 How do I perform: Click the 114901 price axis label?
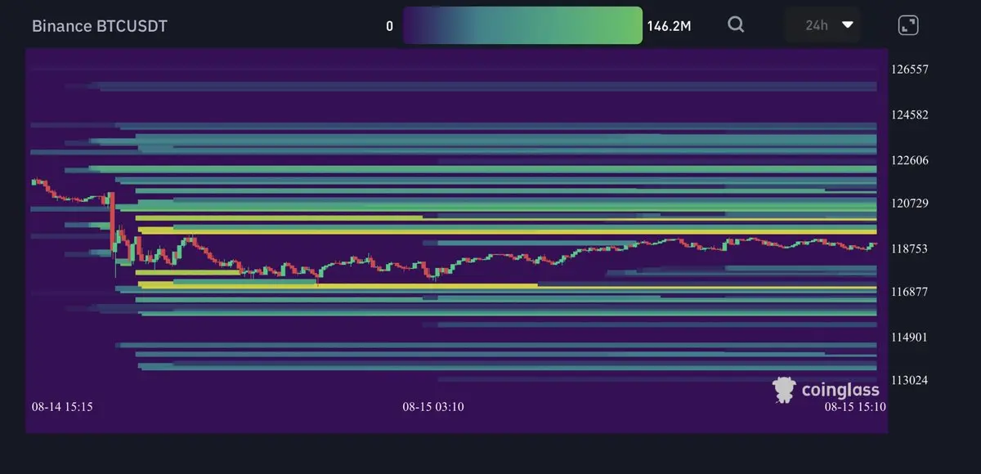pos(910,338)
